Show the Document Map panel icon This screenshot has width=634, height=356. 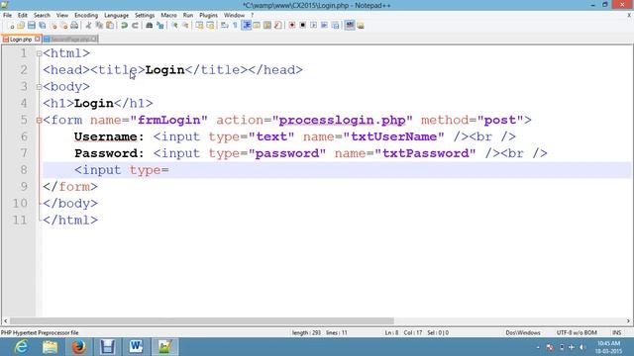pyautogui.click(x=267, y=26)
